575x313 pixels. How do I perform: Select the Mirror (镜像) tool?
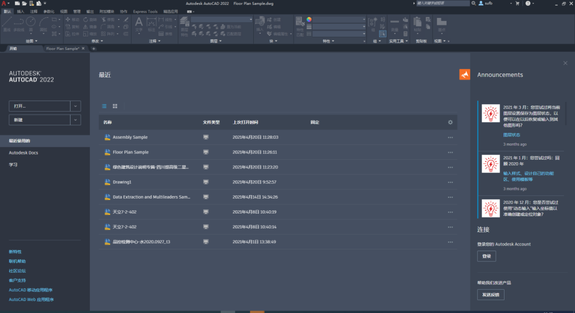click(90, 27)
